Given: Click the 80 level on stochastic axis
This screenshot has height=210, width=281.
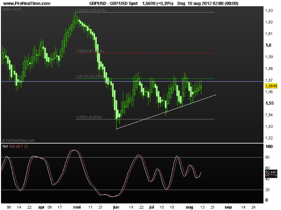Looking at the screenshot, I should coord(267,157).
